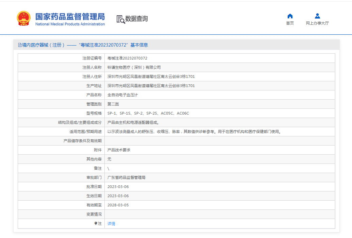352x238 pixels.
Task: Click the 产品技术要求 attachment text
Action: (x=119, y=150)
